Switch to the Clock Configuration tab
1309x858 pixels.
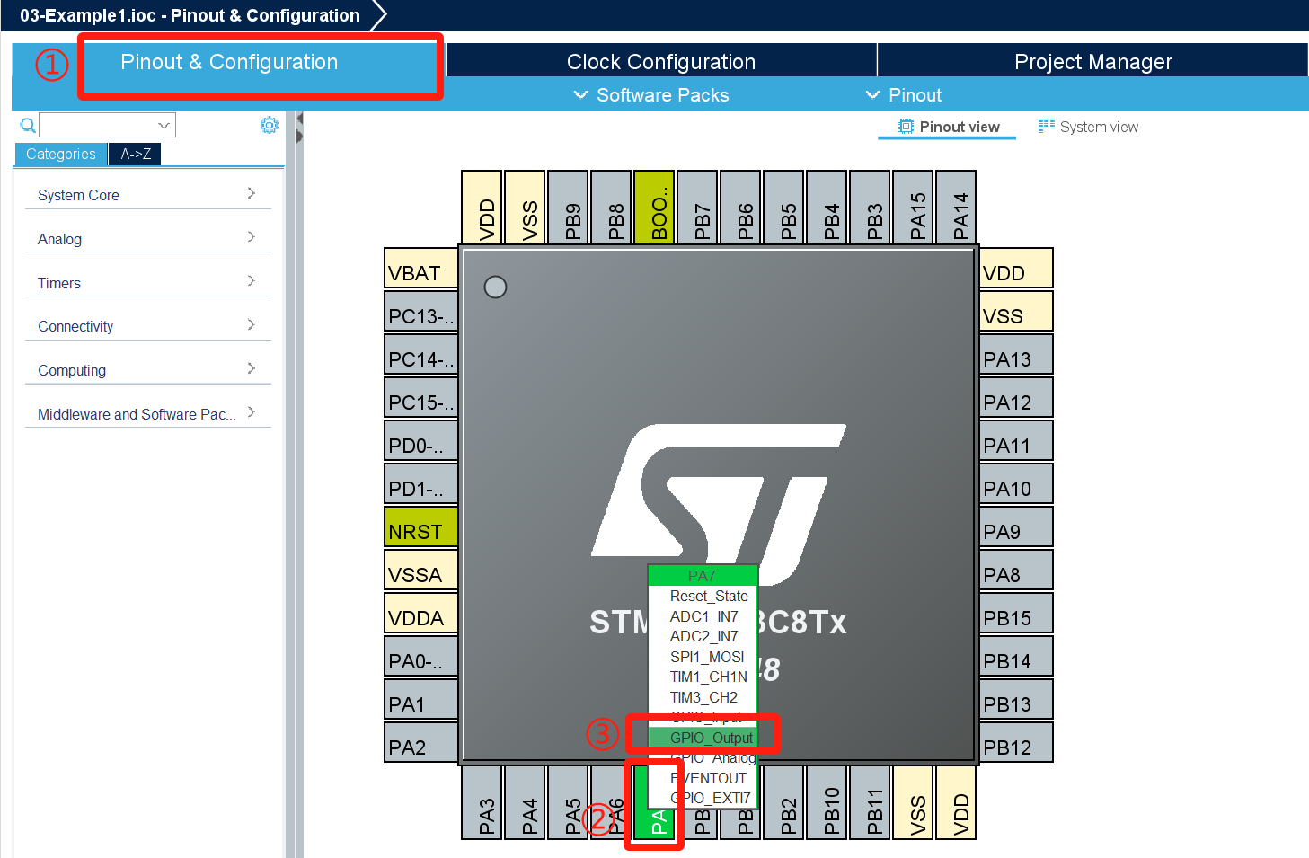pos(661,62)
